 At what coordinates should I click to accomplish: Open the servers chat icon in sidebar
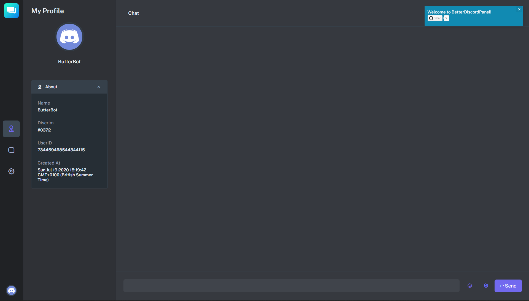pos(11,150)
